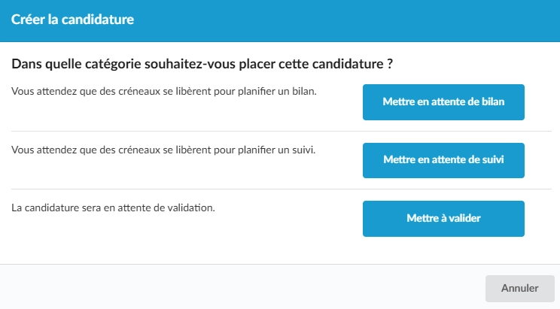560x309 pixels.
Task: Select the 'Créer la candidature' dialog title
Action: tap(72, 20)
